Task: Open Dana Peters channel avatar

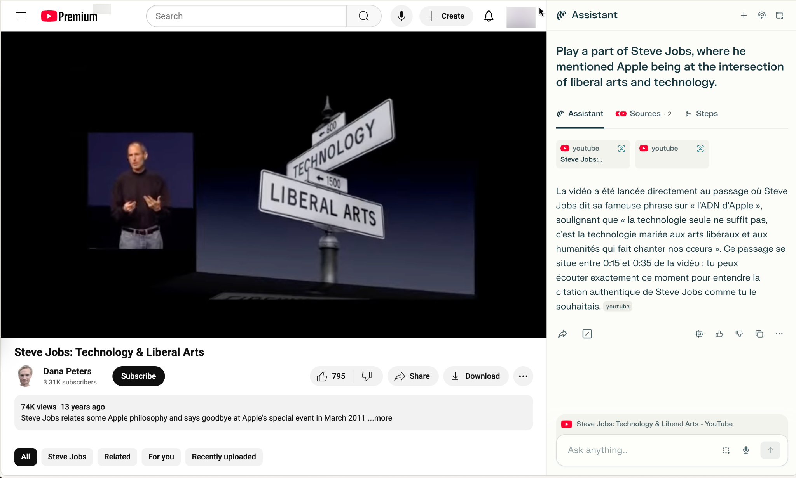Action: tap(25, 376)
